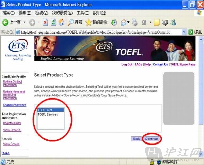Click the green Back arrow icon
The width and height of the screenshot is (204, 165).
(5, 22)
